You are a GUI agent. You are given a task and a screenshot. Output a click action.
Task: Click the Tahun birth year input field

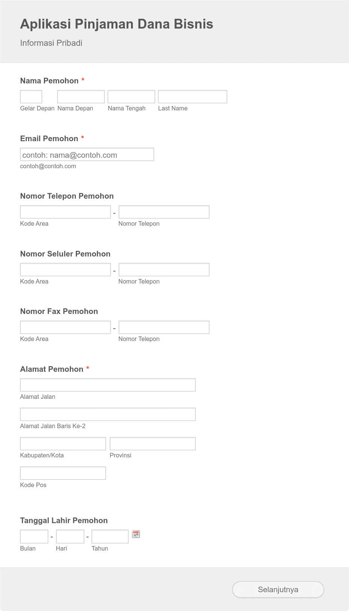110,536
